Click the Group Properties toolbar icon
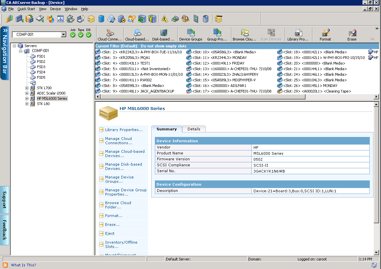The height and width of the screenshot is (269, 381). pyautogui.click(x=217, y=34)
